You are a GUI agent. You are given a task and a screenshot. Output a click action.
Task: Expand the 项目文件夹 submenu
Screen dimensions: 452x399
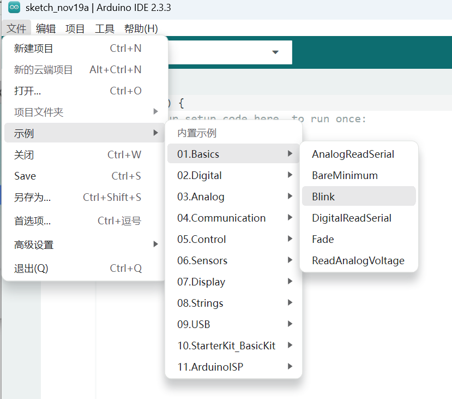tap(85, 112)
